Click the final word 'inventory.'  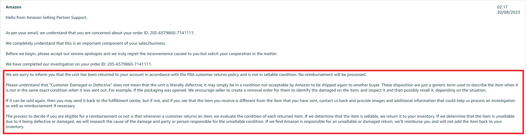point(15,127)
